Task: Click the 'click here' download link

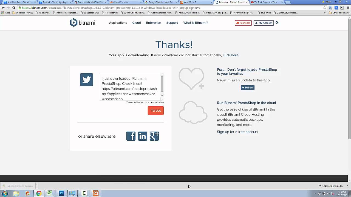Action: tap(231, 55)
